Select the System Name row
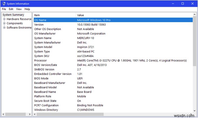Image resolution: width=198 pixels, height=119 pixels. 113,38
